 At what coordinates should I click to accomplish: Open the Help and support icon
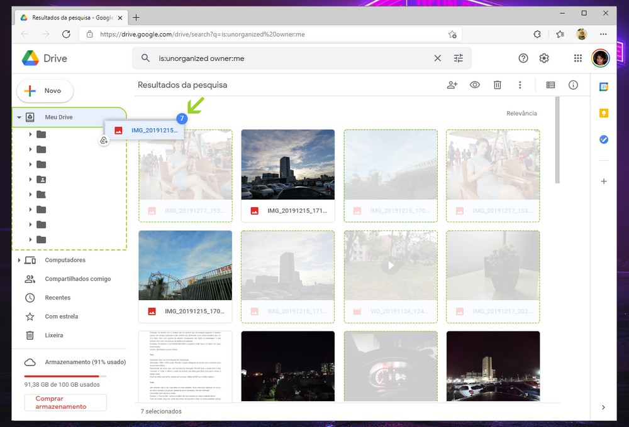coord(523,58)
